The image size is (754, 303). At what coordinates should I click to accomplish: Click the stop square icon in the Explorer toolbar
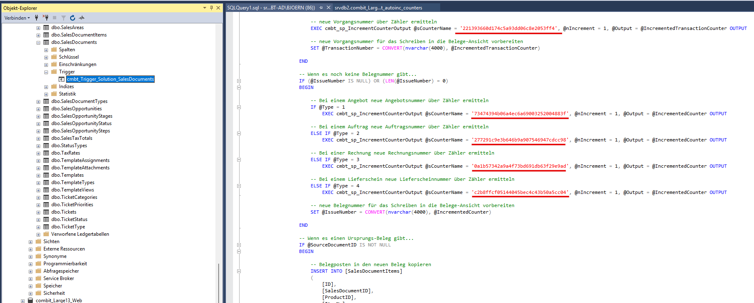(55, 18)
